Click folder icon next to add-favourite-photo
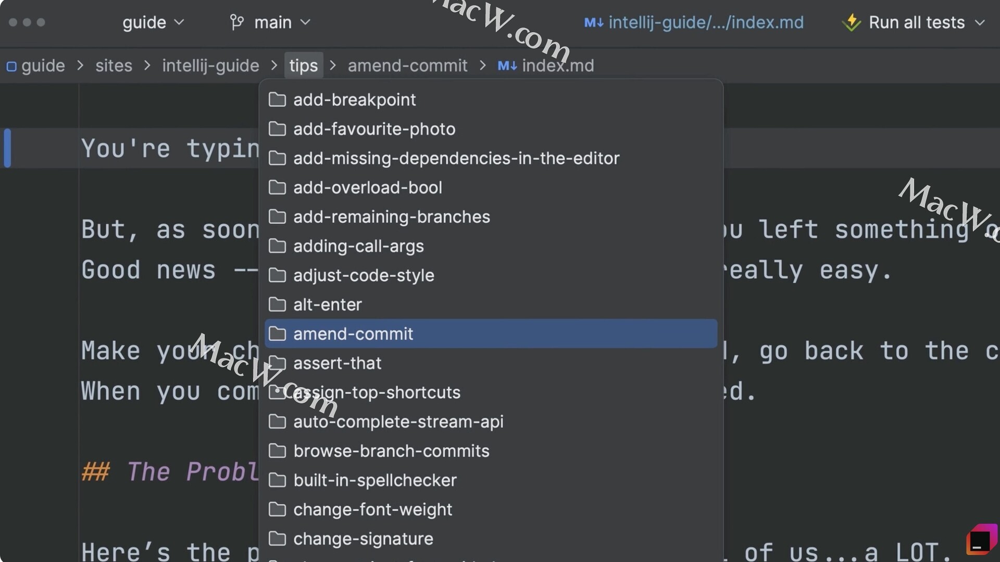The height and width of the screenshot is (562, 1000). coord(277,129)
